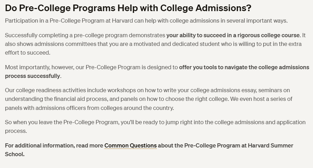Click the text 'about the Pre-College Program at'
Image resolution: width=313 pixels, height=168 pixels.
coord(202,145)
